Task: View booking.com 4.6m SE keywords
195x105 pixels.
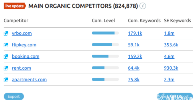Action: pos(169,57)
